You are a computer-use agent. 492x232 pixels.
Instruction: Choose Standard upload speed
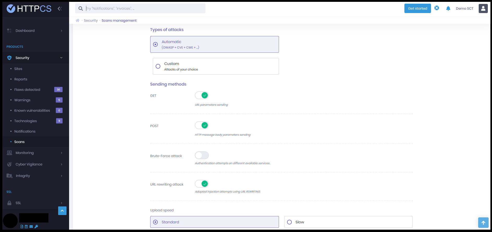click(x=215, y=222)
